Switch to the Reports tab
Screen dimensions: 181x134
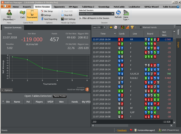pyautogui.click(x=27, y=7)
